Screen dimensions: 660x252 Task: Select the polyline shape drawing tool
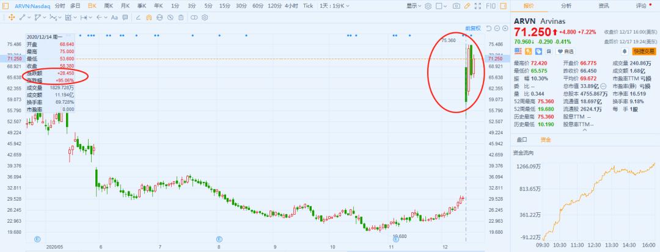coord(37,17)
